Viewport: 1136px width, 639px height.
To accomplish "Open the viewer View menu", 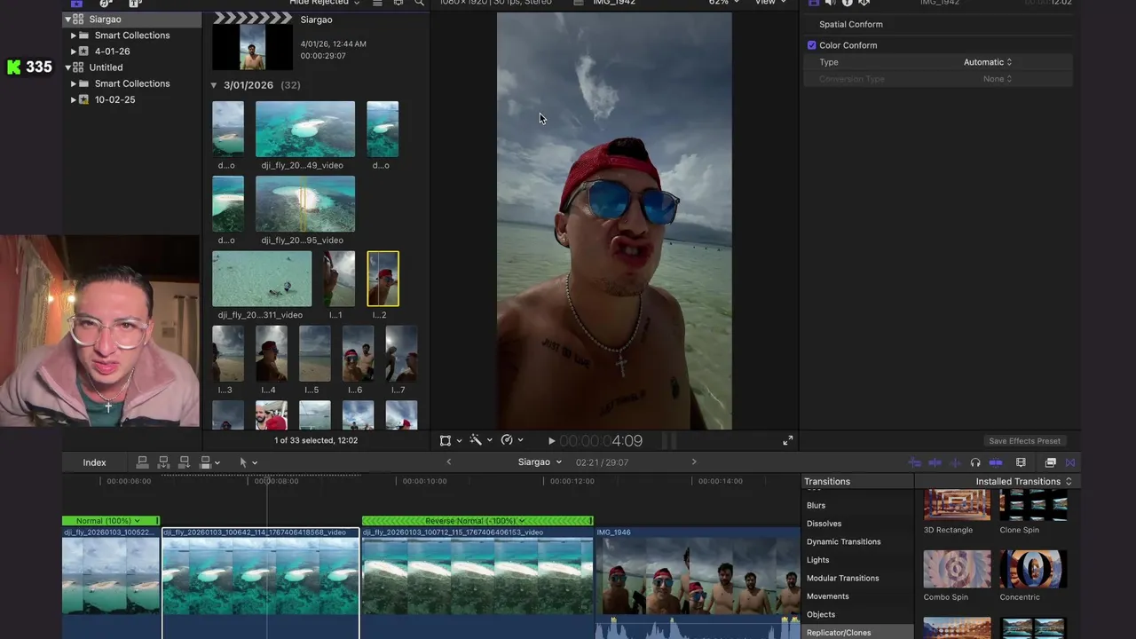I will tap(770, 3).
